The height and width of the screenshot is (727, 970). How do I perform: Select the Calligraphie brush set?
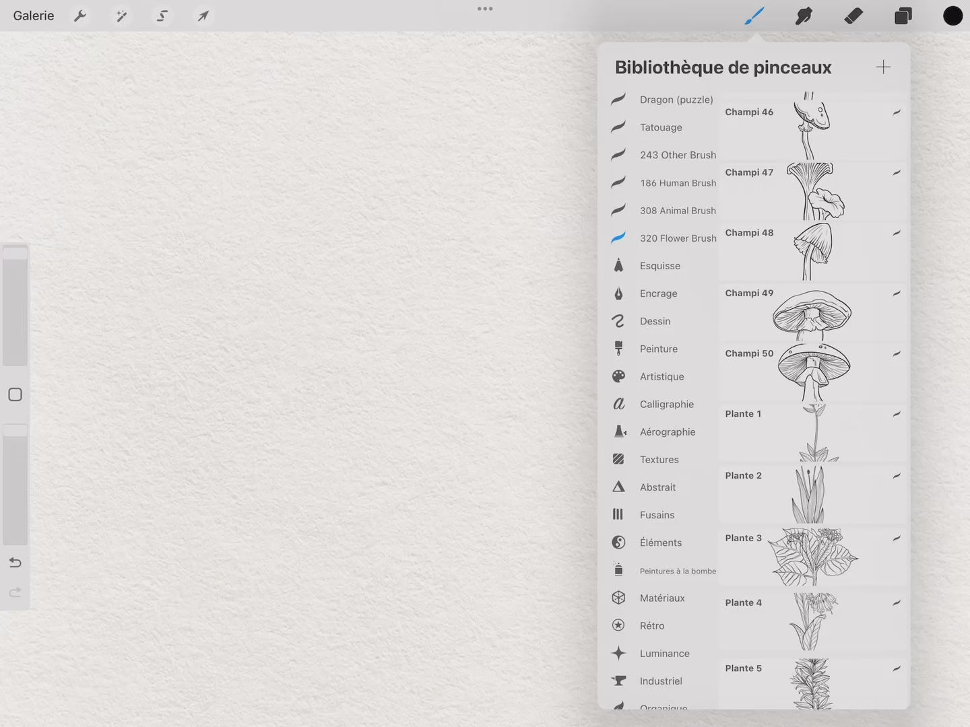point(666,404)
